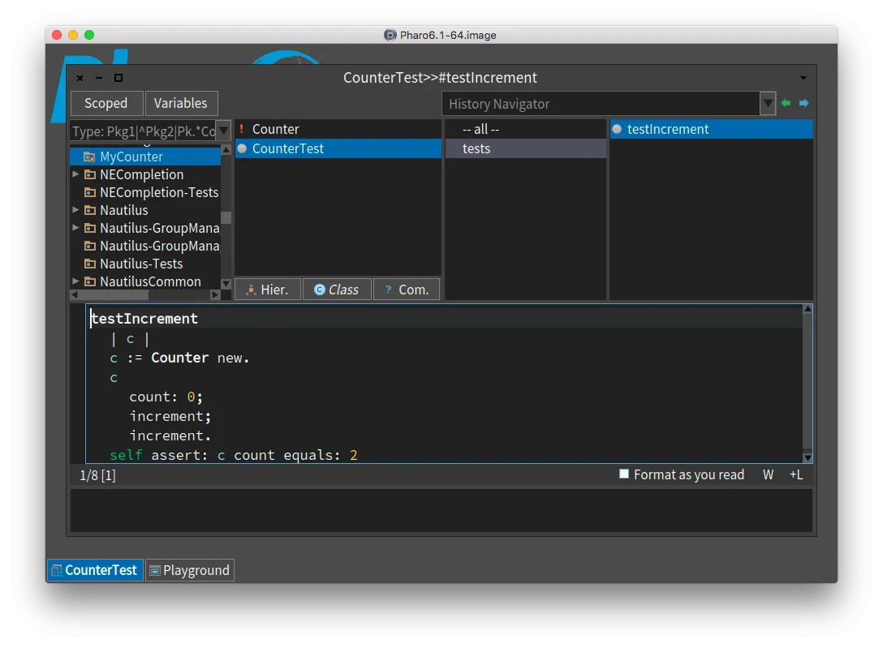Click the Variables button
883x648 pixels.
pyautogui.click(x=181, y=104)
